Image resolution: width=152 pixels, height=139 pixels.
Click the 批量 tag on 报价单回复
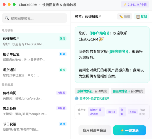pos(63,54)
